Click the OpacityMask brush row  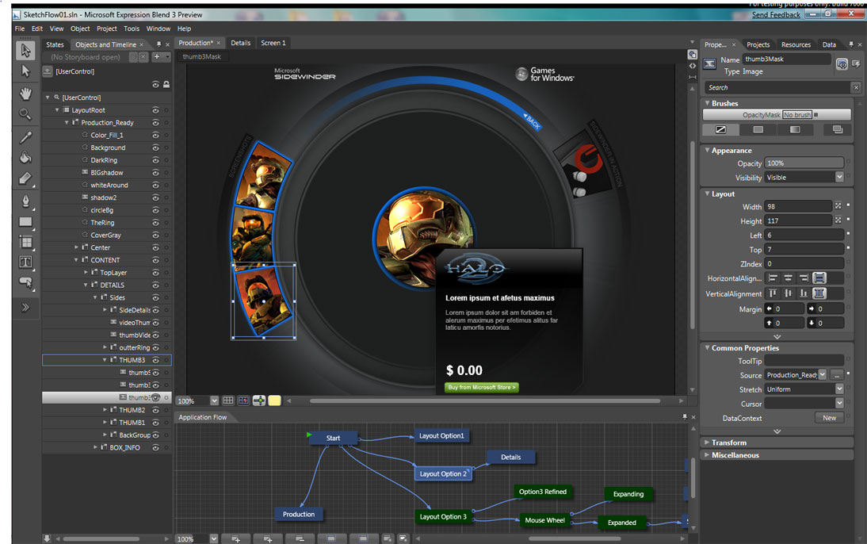click(x=777, y=114)
